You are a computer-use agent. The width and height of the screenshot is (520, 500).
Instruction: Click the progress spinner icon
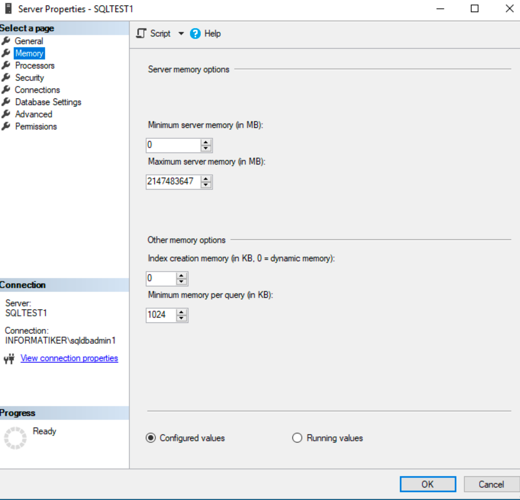click(15, 438)
